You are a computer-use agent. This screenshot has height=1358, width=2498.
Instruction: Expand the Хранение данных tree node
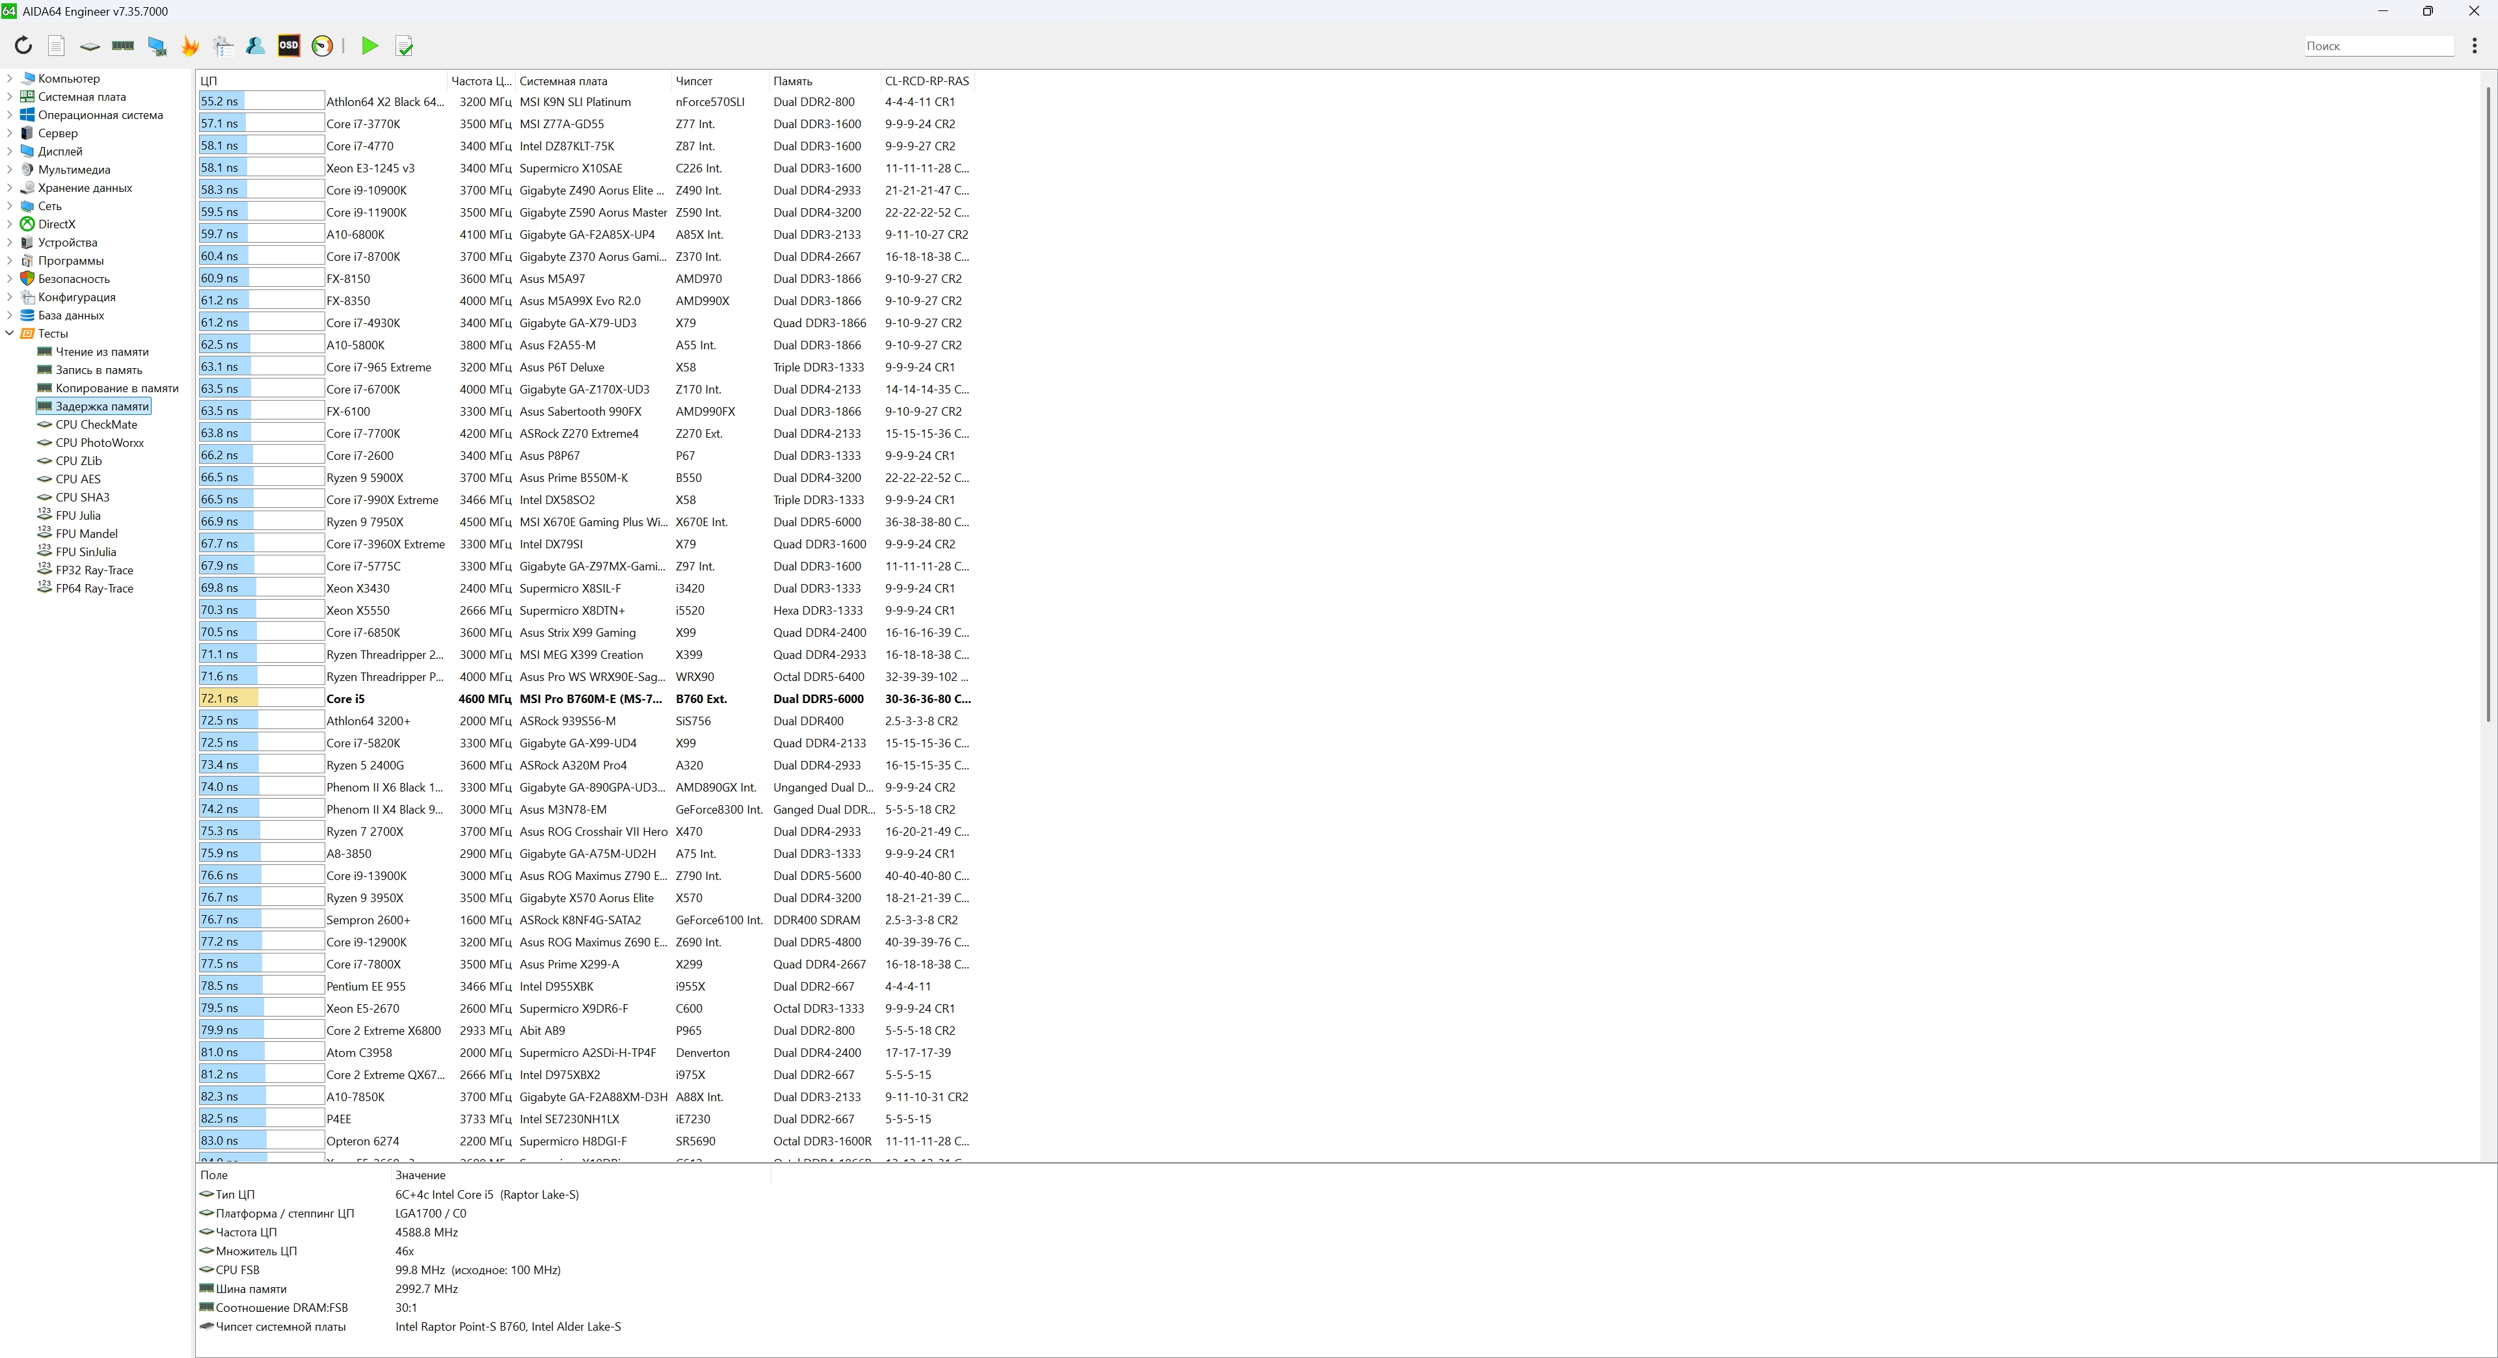click(x=10, y=188)
